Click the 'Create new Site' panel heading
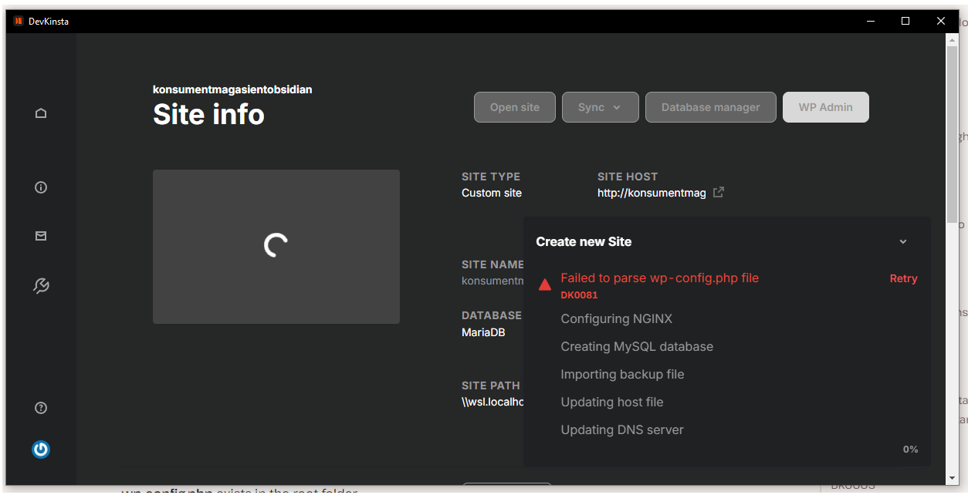This screenshot has height=495, width=968. [x=584, y=241]
